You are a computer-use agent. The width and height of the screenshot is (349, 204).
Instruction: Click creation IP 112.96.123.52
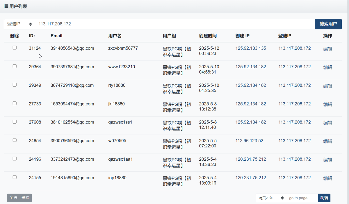click(x=249, y=141)
